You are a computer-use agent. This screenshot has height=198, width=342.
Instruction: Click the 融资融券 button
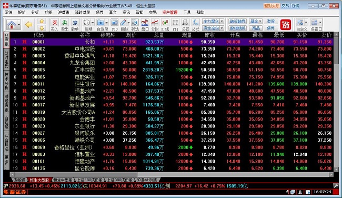click(237, 22)
